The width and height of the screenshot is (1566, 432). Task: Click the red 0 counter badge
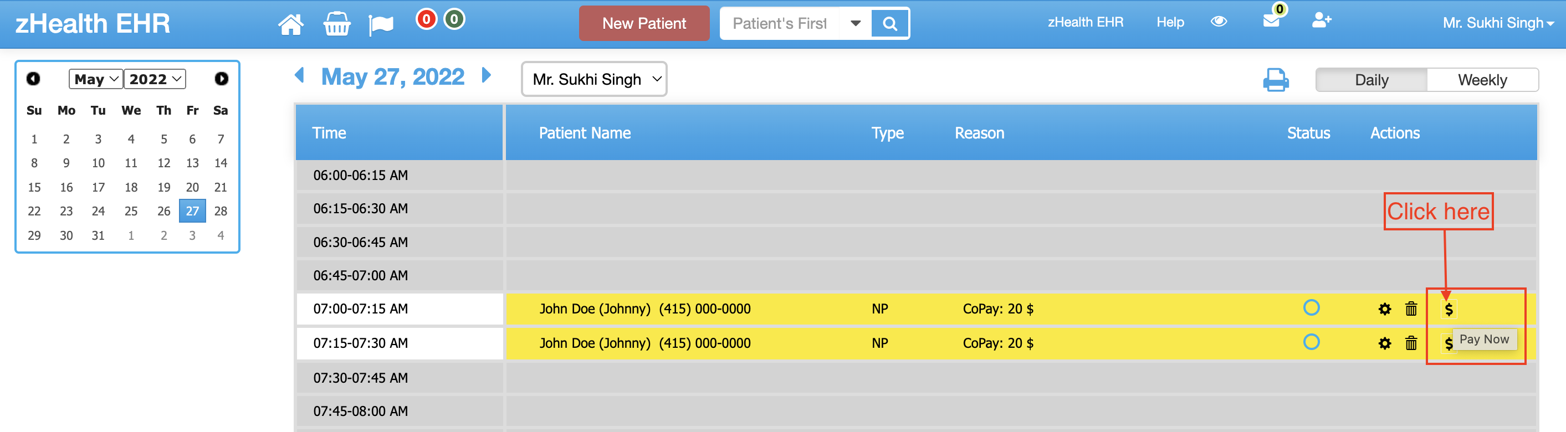tap(426, 19)
